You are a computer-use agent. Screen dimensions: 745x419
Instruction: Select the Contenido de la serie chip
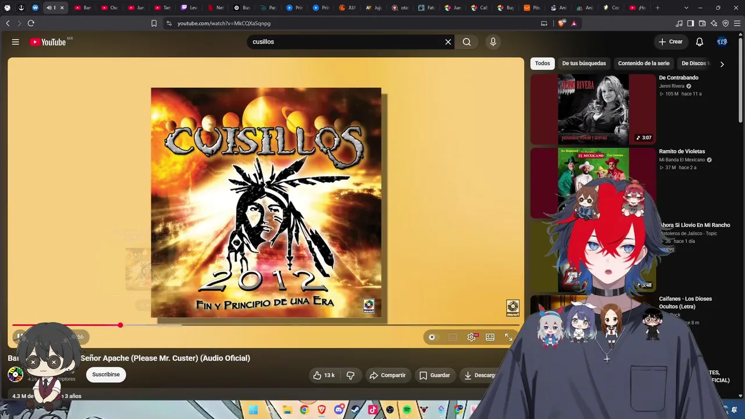[644, 63]
